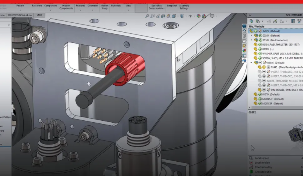Open the View dropdown in the ribbon
The height and width of the screenshot is (176, 303).
pyautogui.click(x=128, y=6)
